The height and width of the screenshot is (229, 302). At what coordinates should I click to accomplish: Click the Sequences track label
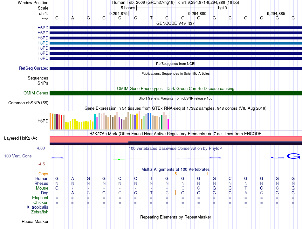(38, 78)
